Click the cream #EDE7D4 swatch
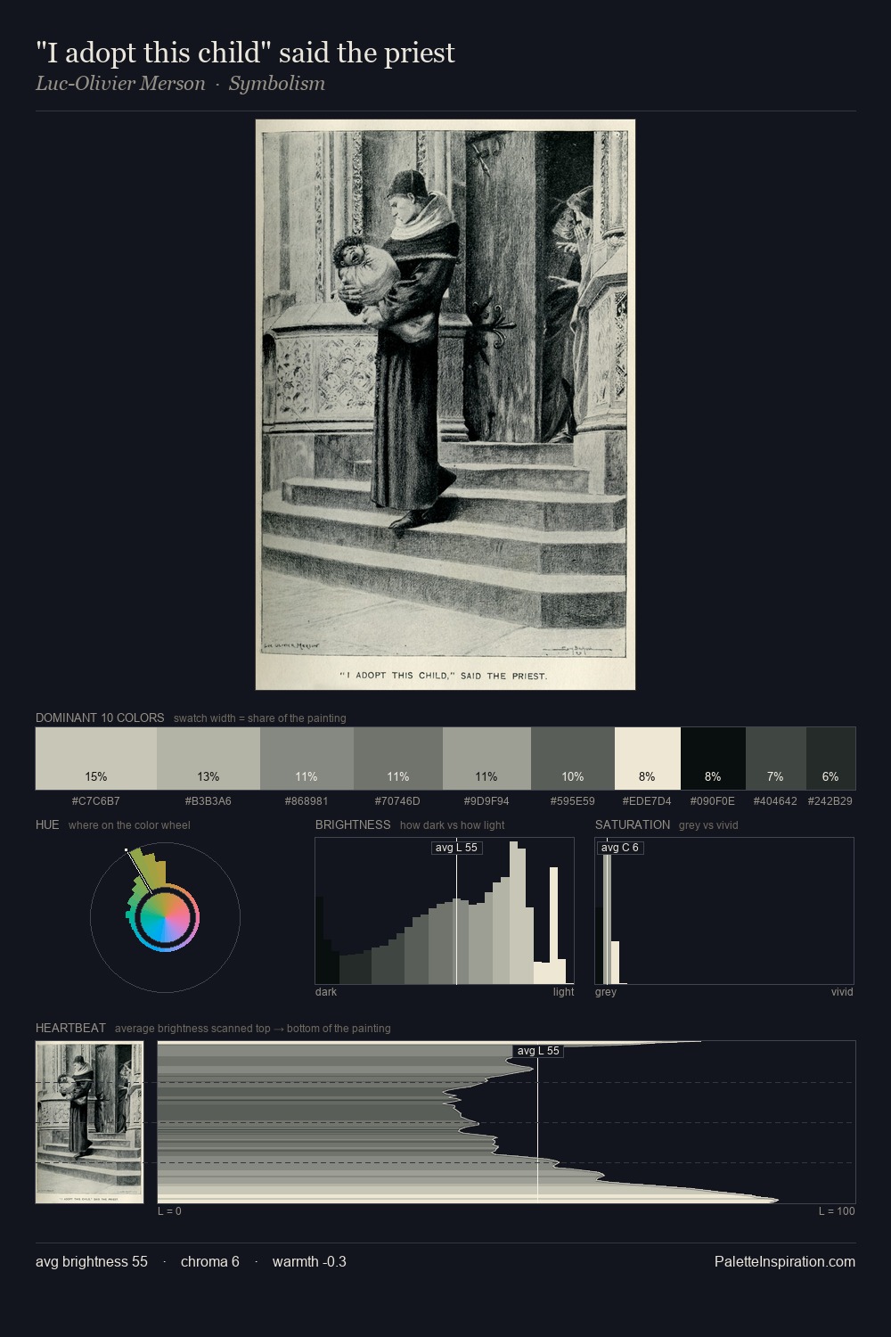This screenshot has width=891, height=1337. (x=648, y=759)
